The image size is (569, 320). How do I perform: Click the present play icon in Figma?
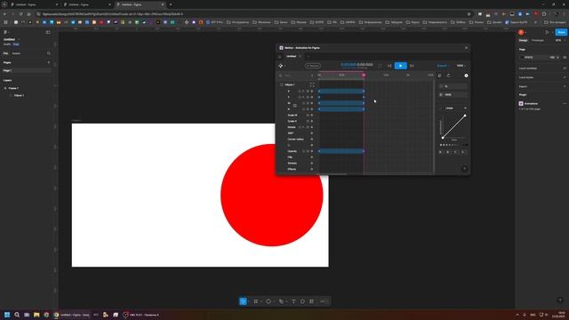[548, 32]
